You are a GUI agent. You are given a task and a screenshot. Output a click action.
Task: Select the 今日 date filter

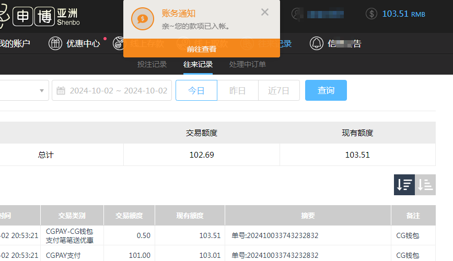coord(196,90)
